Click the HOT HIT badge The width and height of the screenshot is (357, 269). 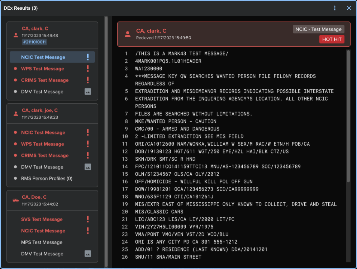tap(332, 39)
